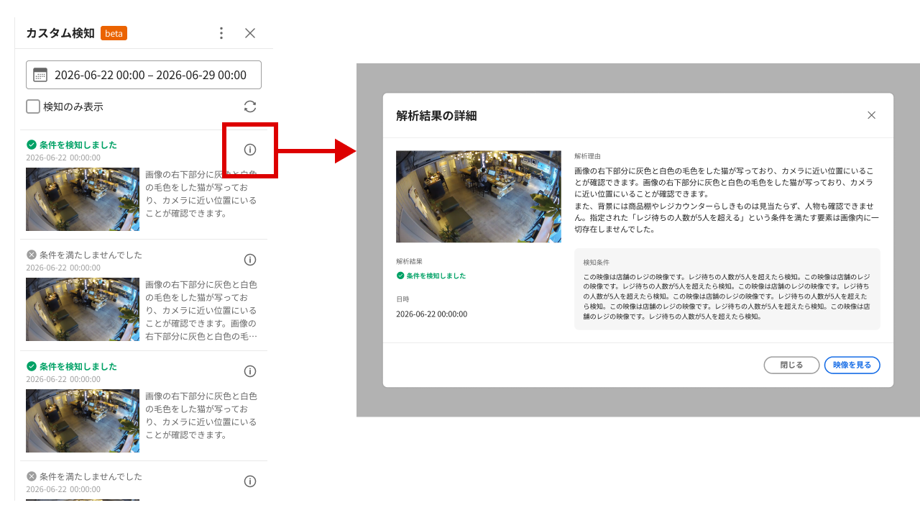Click the 映像を見る button
The height and width of the screenshot is (518, 920).
pyautogui.click(x=852, y=365)
